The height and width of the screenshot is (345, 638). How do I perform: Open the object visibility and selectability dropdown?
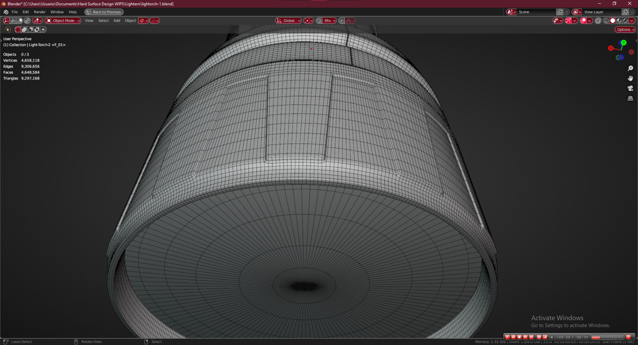(x=558, y=21)
